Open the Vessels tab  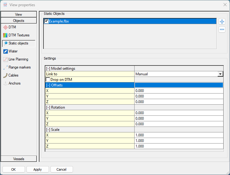pos(18,159)
